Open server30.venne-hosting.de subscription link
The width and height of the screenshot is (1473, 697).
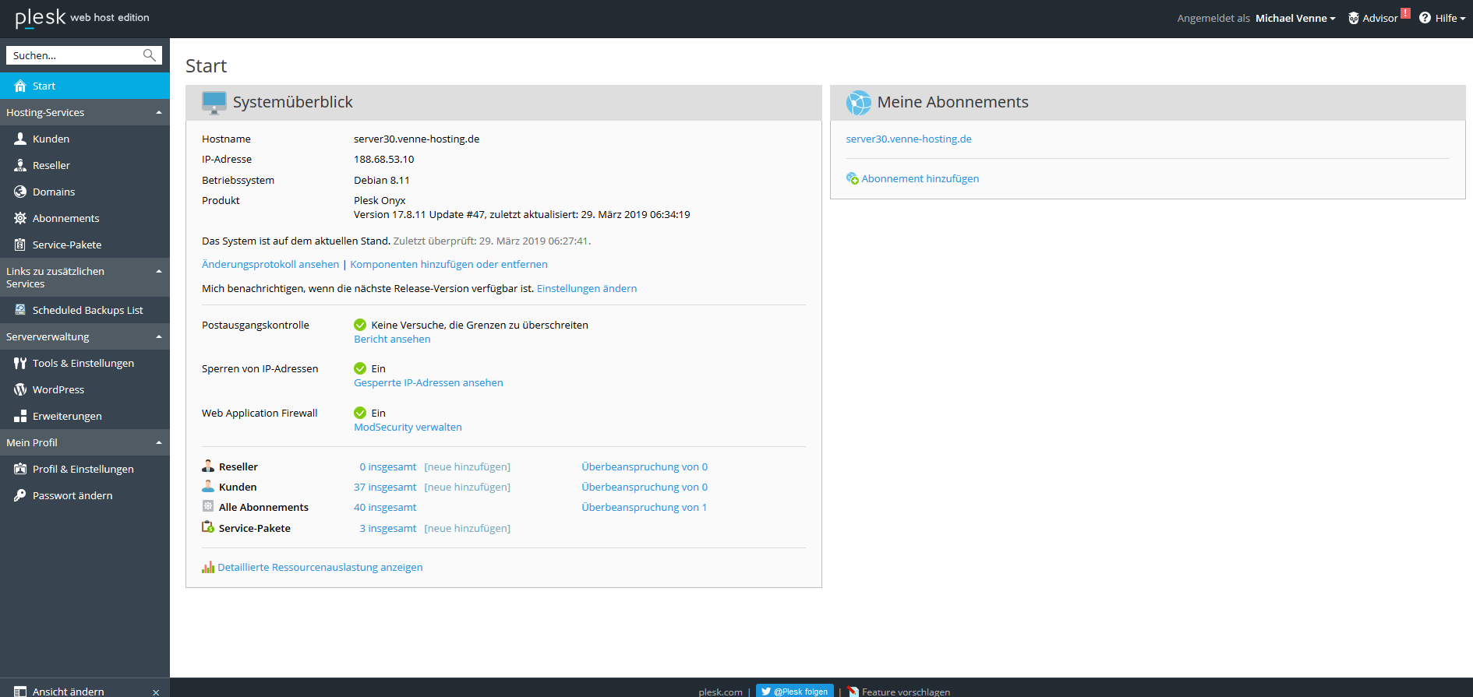coord(909,139)
